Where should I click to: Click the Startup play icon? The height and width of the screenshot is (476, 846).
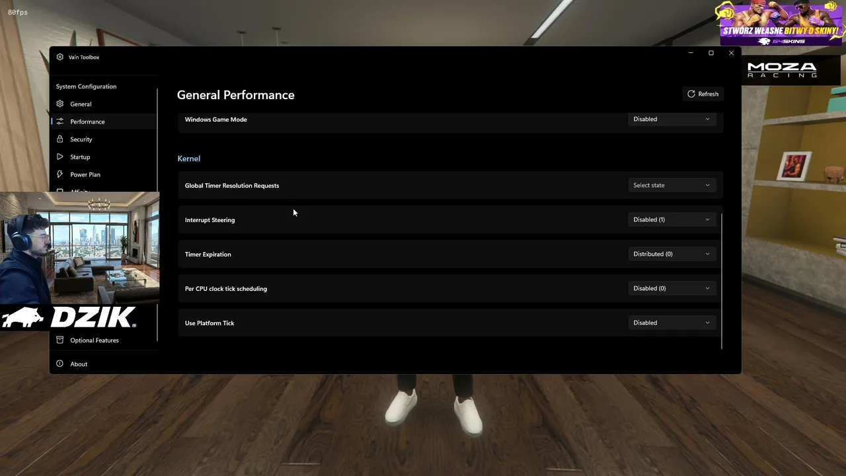pyautogui.click(x=60, y=157)
